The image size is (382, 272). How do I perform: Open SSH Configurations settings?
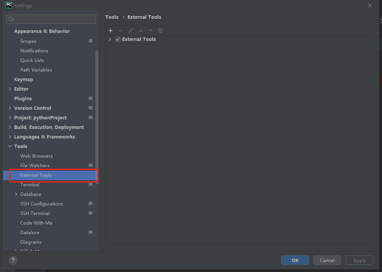(x=42, y=204)
